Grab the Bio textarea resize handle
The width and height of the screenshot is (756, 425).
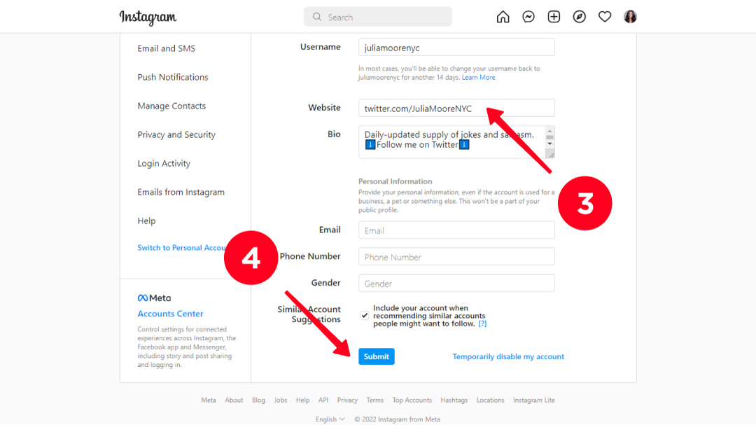[551, 154]
